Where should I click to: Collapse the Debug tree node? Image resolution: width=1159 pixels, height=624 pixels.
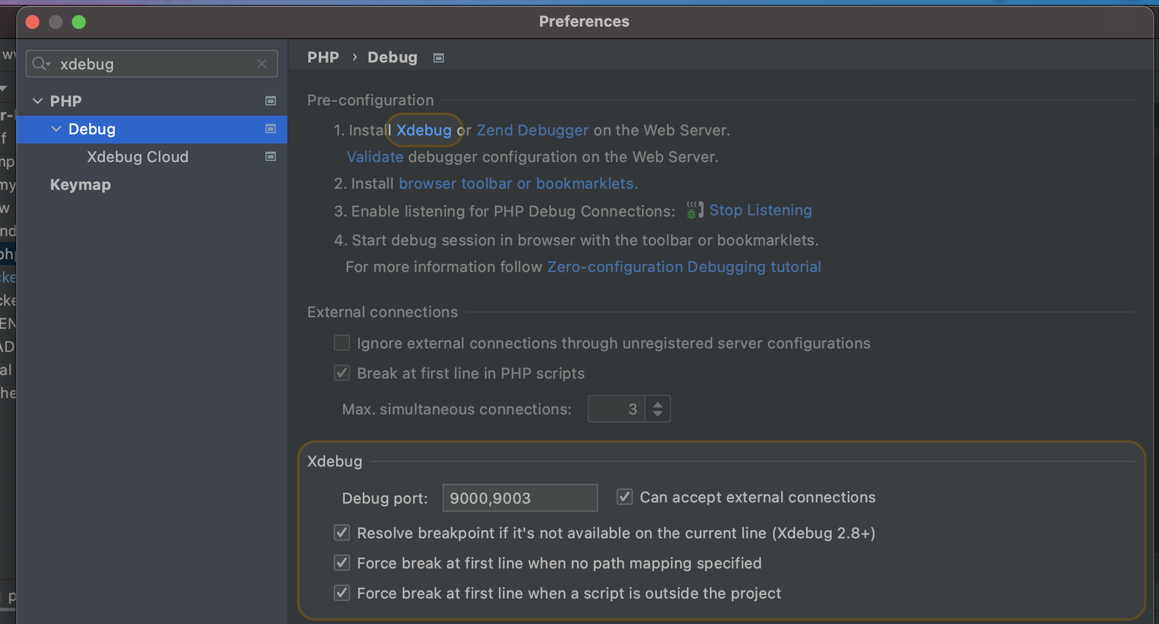click(56, 129)
